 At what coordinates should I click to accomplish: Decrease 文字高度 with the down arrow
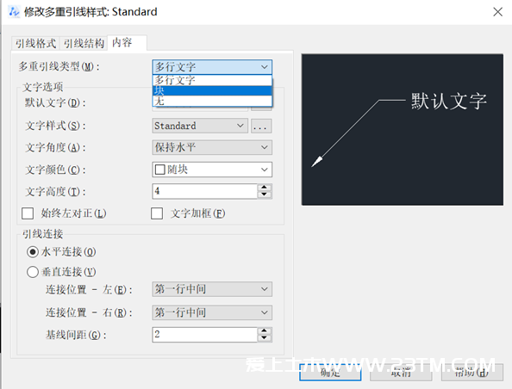tap(265, 194)
